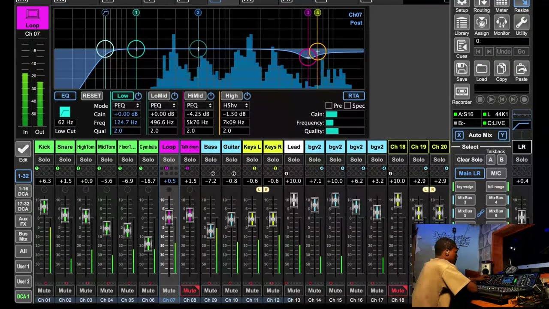Toggle the HiMid band power button
The height and width of the screenshot is (309, 549).
click(x=211, y=96)
